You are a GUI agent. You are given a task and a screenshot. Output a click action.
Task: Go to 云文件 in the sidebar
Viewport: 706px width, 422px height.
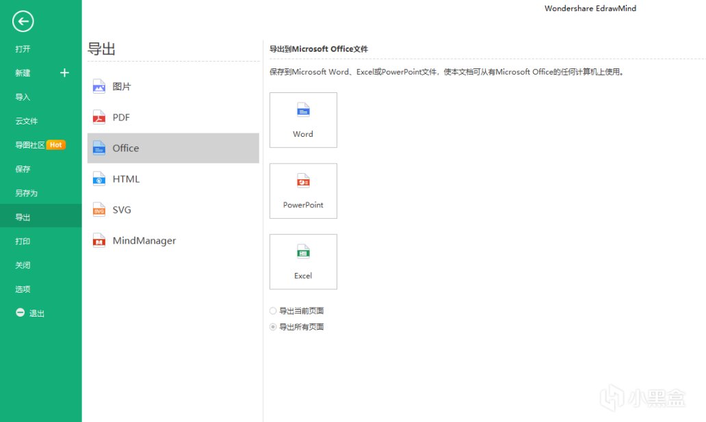tap(27, 120)
